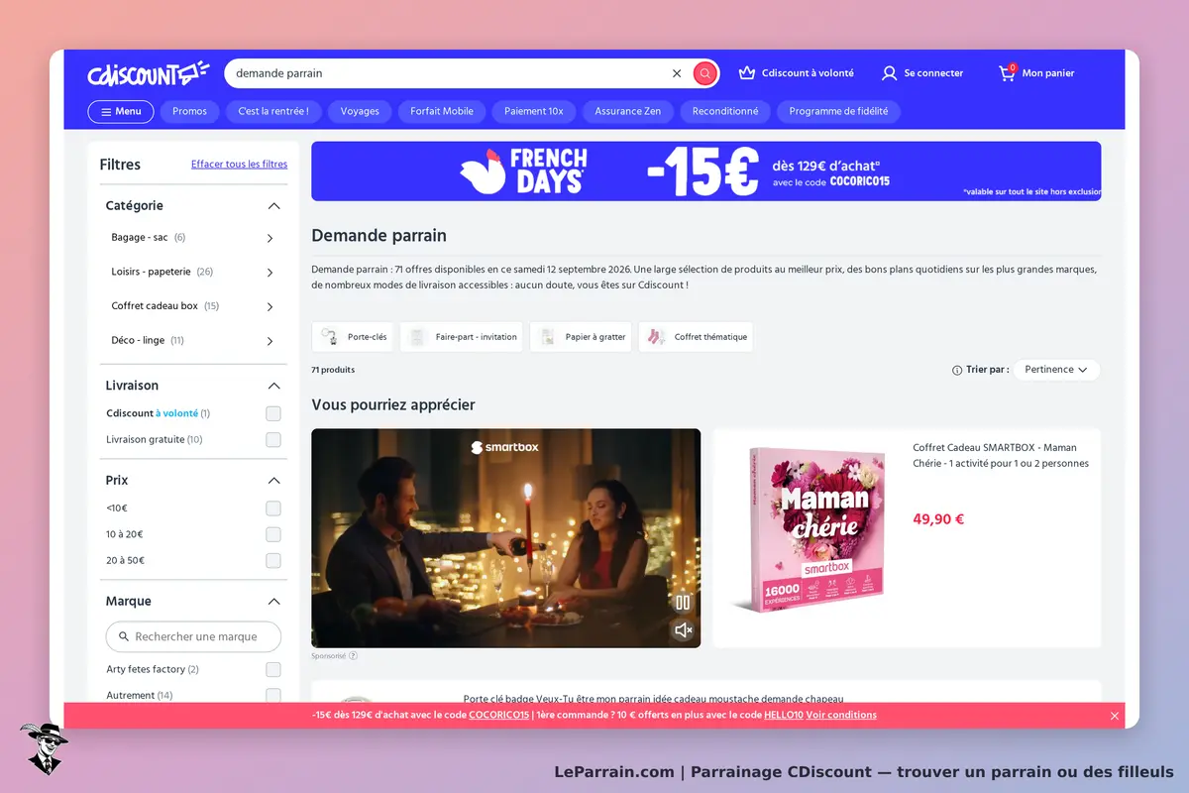Click the Coffret thématique chip icon
The image size is (1189, 793).
click(x=657, y=337)
